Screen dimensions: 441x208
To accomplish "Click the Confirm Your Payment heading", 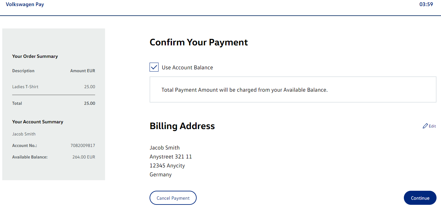I will pos(199,42).
